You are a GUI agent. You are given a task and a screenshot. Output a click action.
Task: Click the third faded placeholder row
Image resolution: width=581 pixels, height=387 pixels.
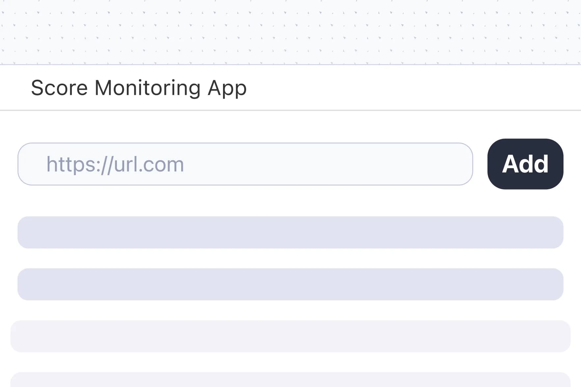click(290, 336)
